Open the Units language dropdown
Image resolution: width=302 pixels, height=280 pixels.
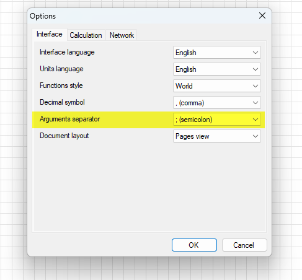click(x=217, y=69)
